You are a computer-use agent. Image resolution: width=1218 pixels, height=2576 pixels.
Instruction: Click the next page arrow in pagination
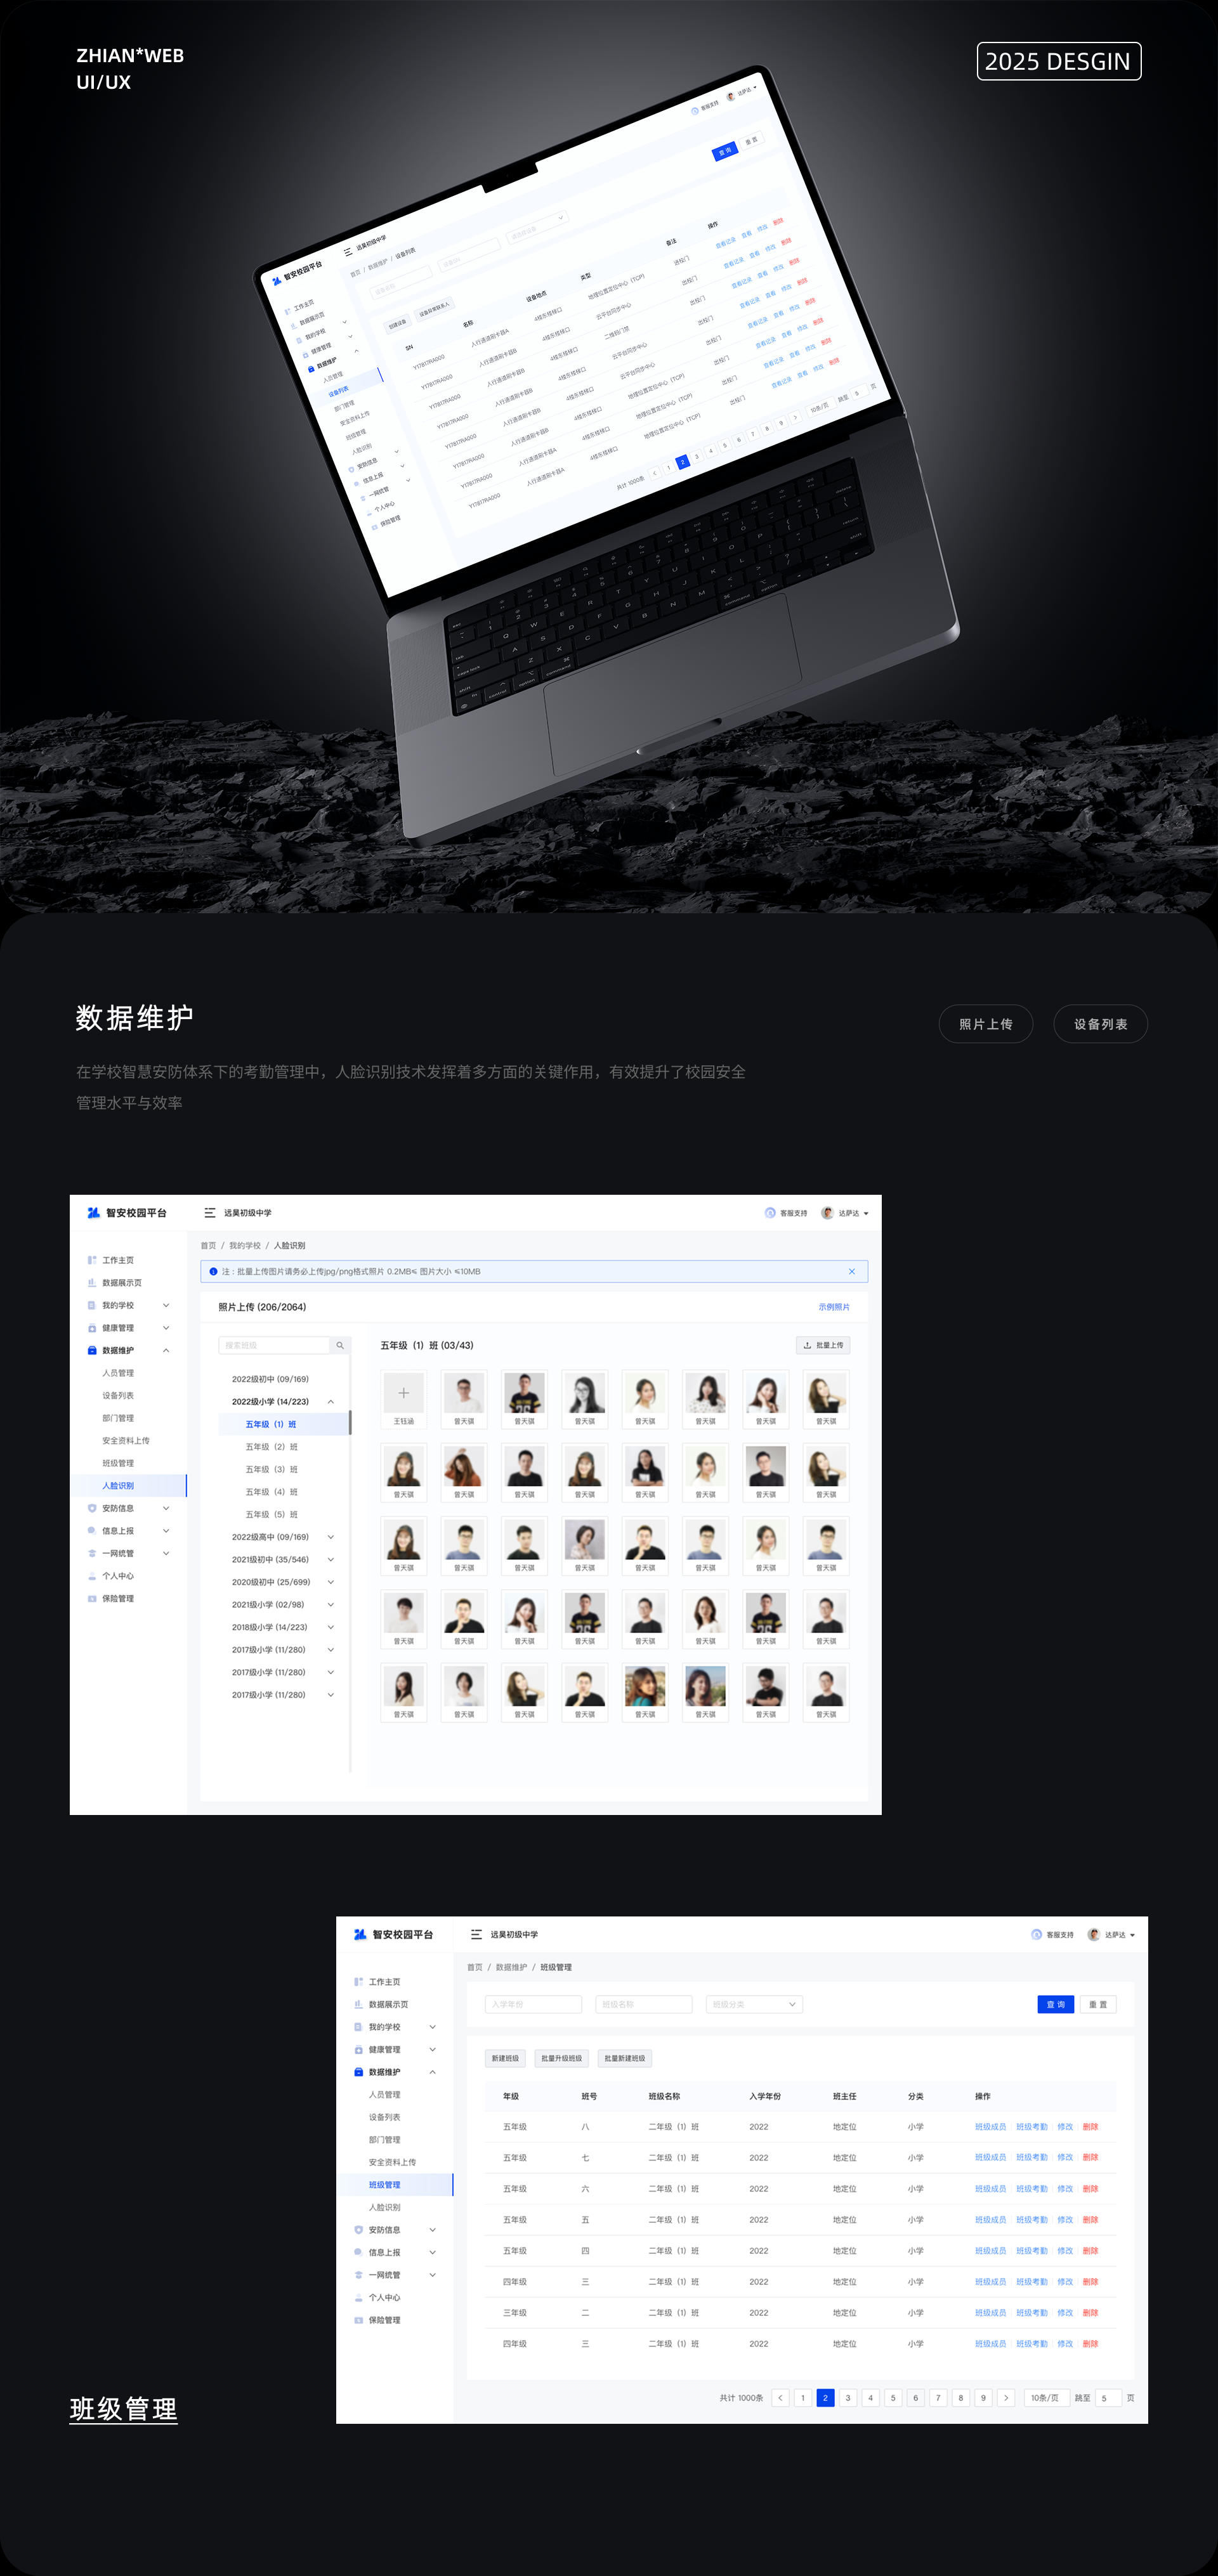[x=1006, y=2397]
